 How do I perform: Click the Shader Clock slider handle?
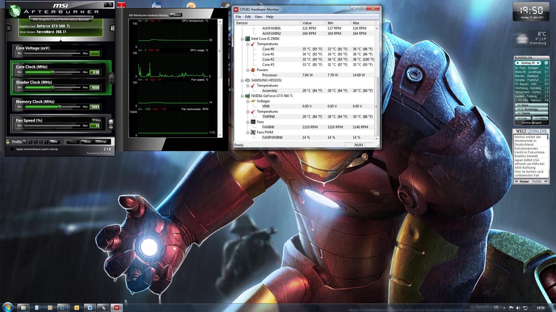pos(52,87)
